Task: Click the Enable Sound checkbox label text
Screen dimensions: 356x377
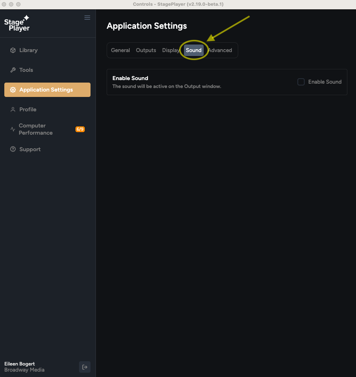Action: tap(325, 82)
